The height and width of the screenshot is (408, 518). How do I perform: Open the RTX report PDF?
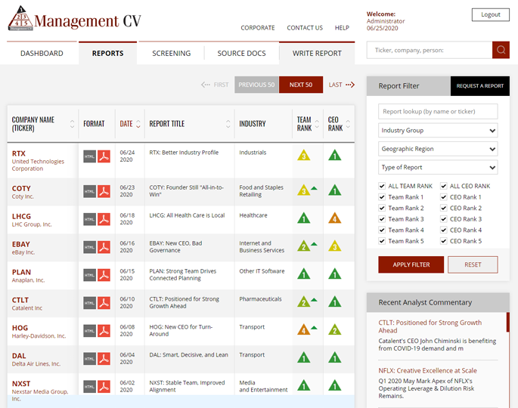tap(104, 156)
